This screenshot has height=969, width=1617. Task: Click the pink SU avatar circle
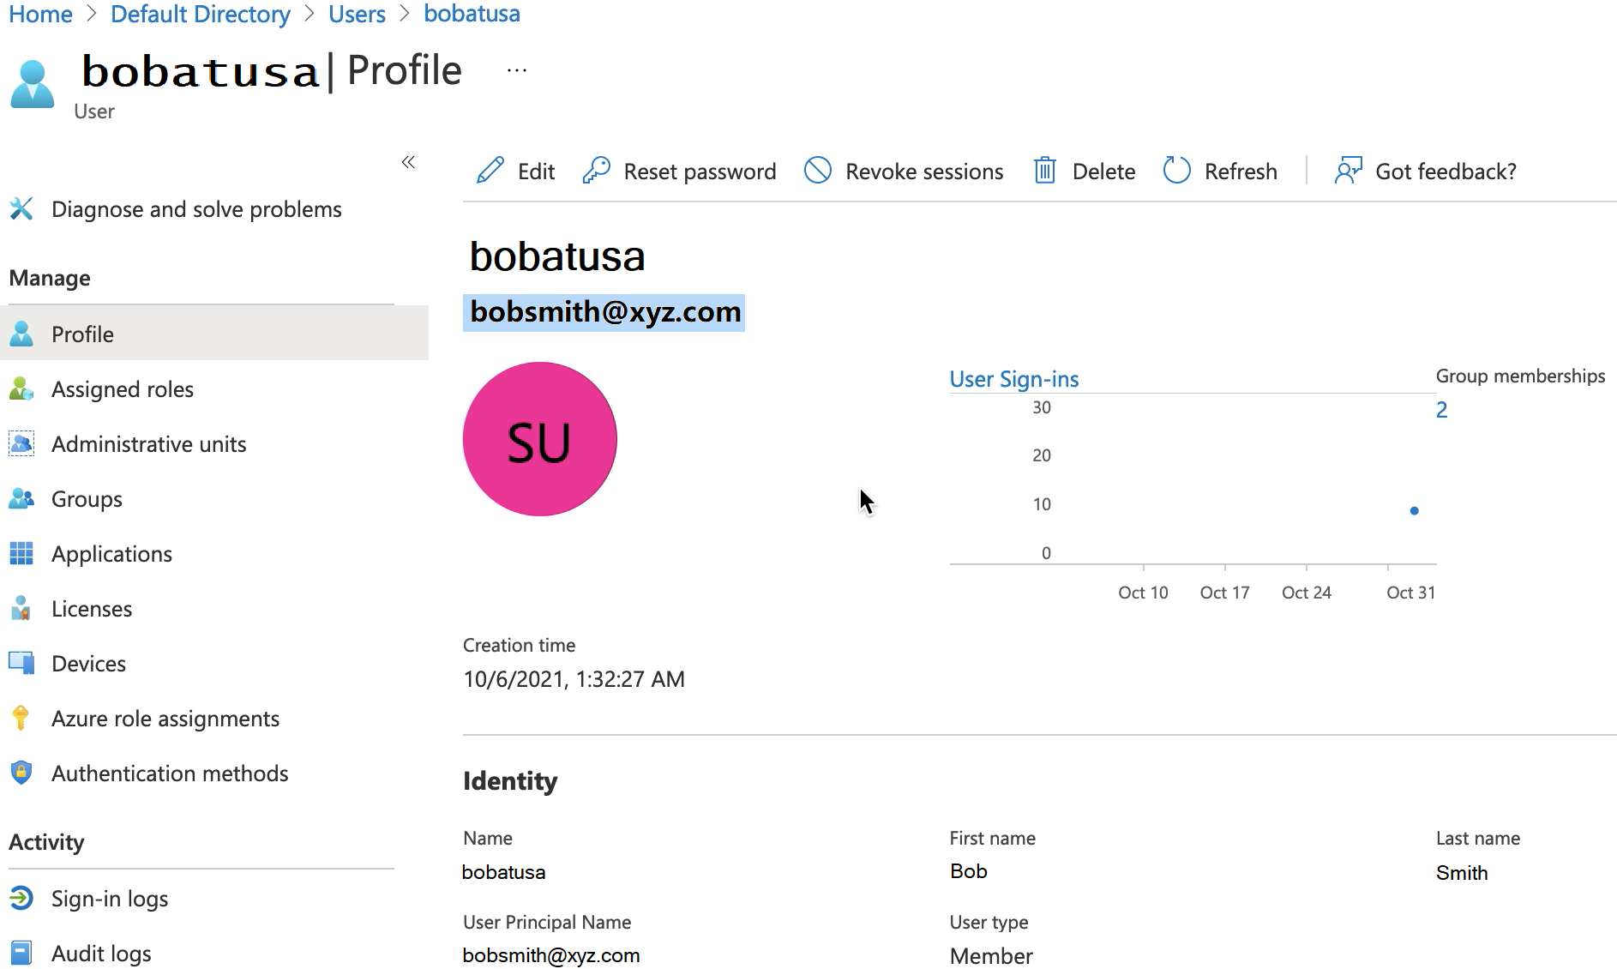539,439
